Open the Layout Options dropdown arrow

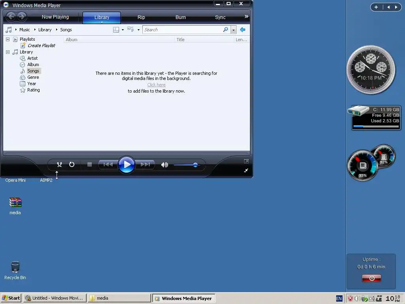tap(123, 30)
